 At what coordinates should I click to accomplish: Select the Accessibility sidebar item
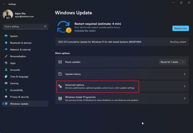pos(25,90)
